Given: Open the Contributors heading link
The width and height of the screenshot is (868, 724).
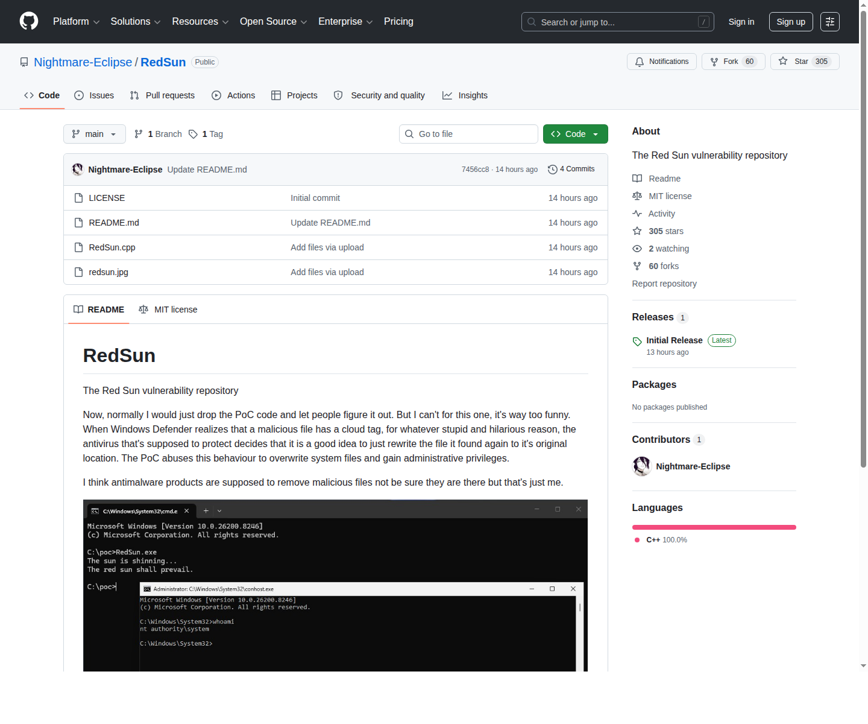Looking at the screenshot, I should (x=668, y=440).
